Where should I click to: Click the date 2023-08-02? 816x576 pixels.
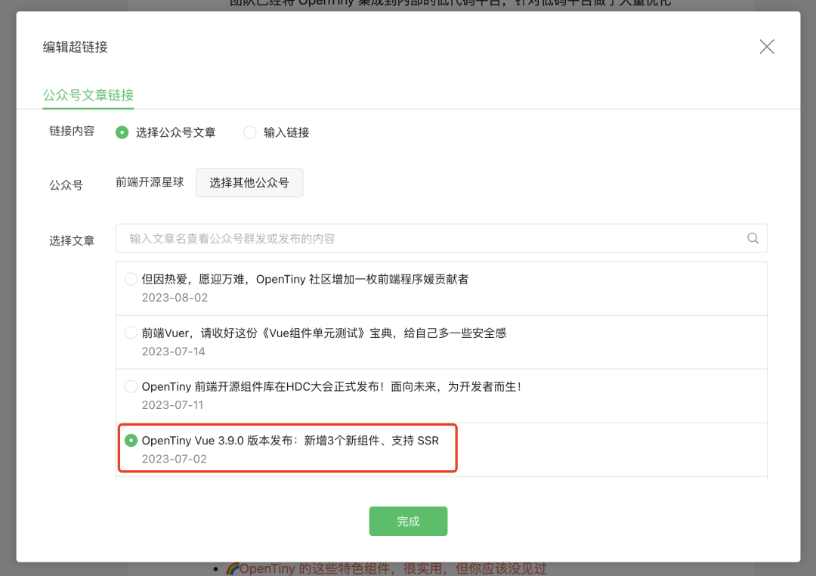175,297
